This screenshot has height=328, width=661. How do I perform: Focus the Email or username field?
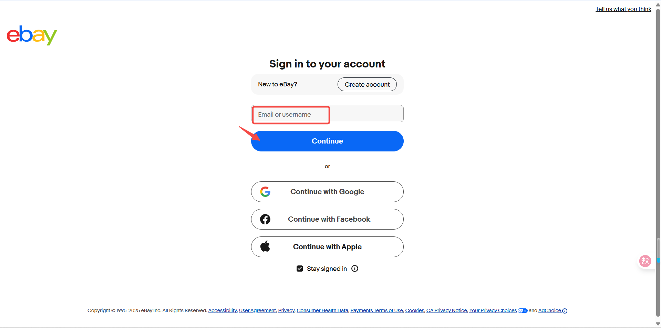point(327,114)
